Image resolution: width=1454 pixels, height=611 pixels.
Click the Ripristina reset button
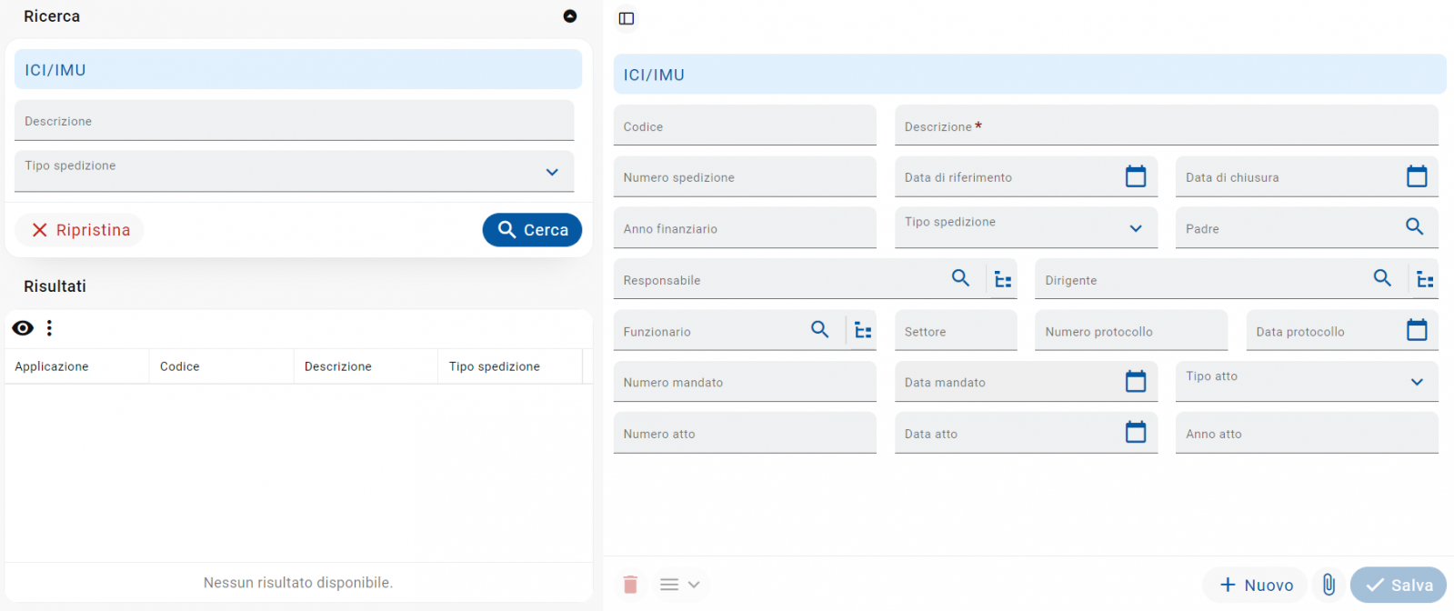80,230
